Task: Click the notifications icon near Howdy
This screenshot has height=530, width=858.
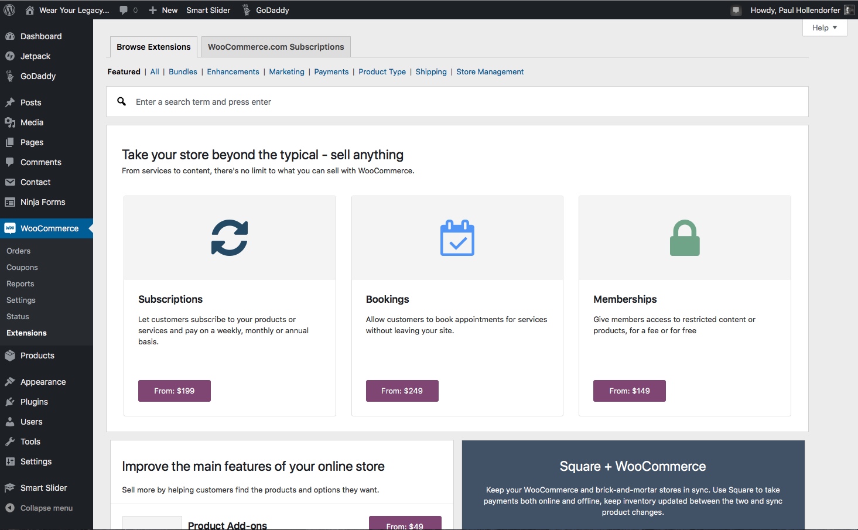Action: pyautogui.click(x=736, y=10)
